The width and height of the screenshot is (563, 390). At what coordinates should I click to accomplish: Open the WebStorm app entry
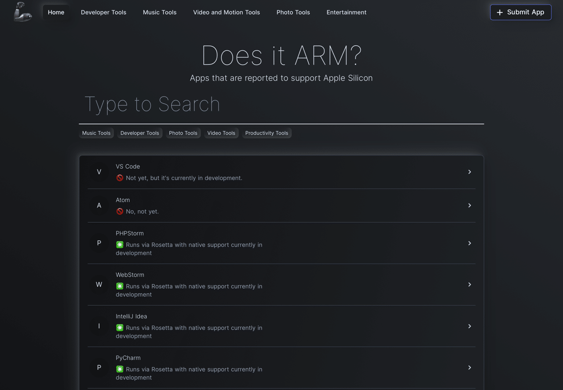click(281, 285)
